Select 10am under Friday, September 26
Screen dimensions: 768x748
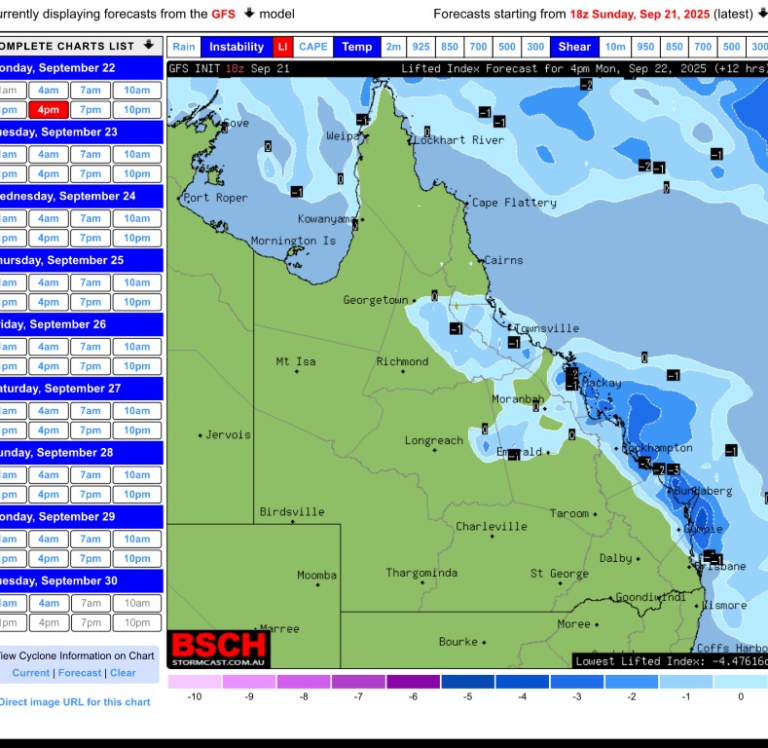[137, 346]
